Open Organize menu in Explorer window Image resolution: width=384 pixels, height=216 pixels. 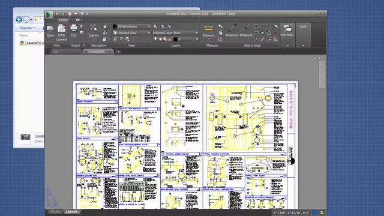pos(27,28)
